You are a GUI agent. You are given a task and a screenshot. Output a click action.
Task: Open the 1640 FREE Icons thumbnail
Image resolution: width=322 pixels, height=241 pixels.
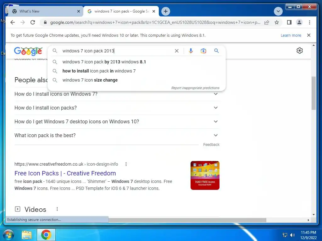click(205, 175)
